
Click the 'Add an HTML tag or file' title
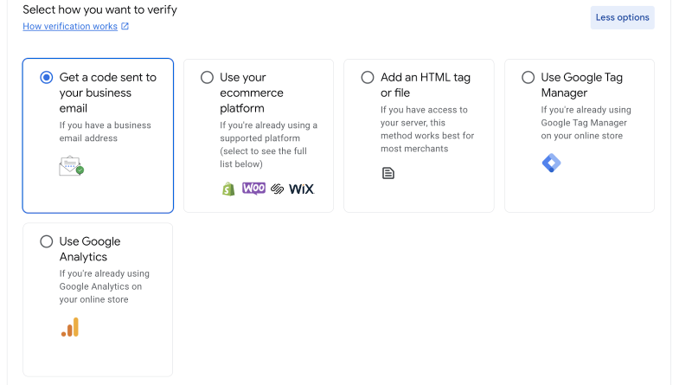click(x=425, y=85)
